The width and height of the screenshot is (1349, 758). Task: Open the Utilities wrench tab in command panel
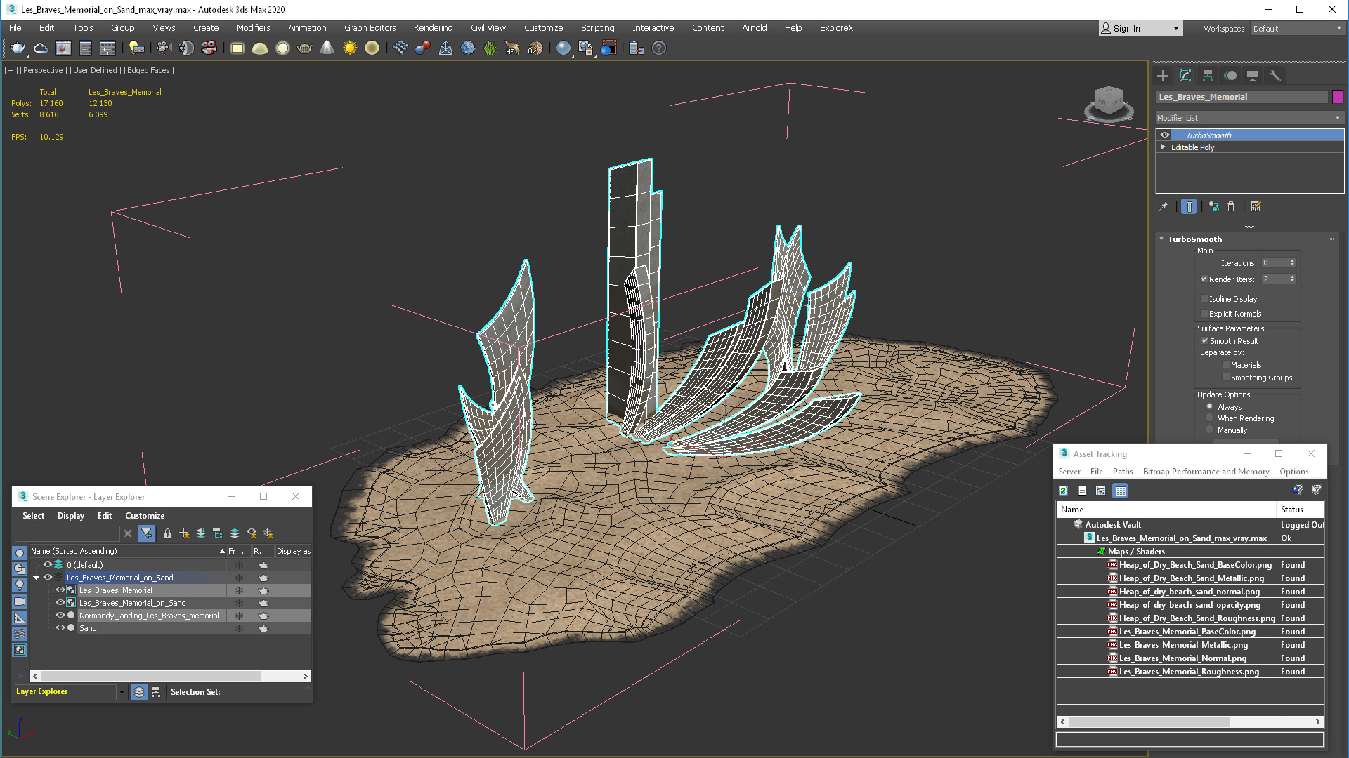(1275, 76)
